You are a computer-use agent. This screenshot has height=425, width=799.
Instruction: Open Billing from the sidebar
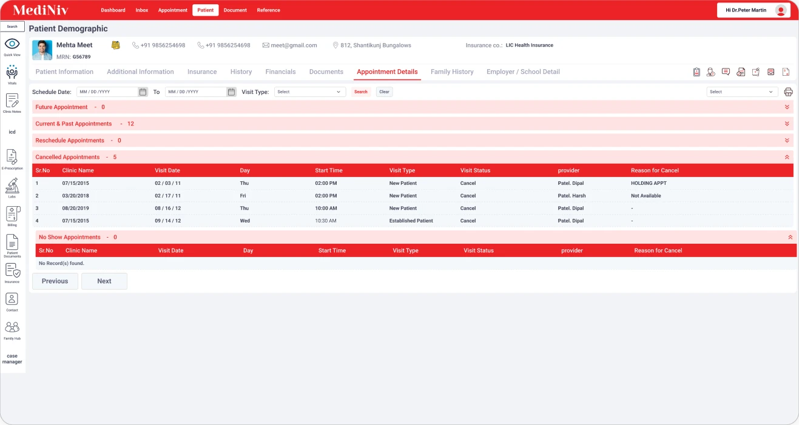(12, 214)
